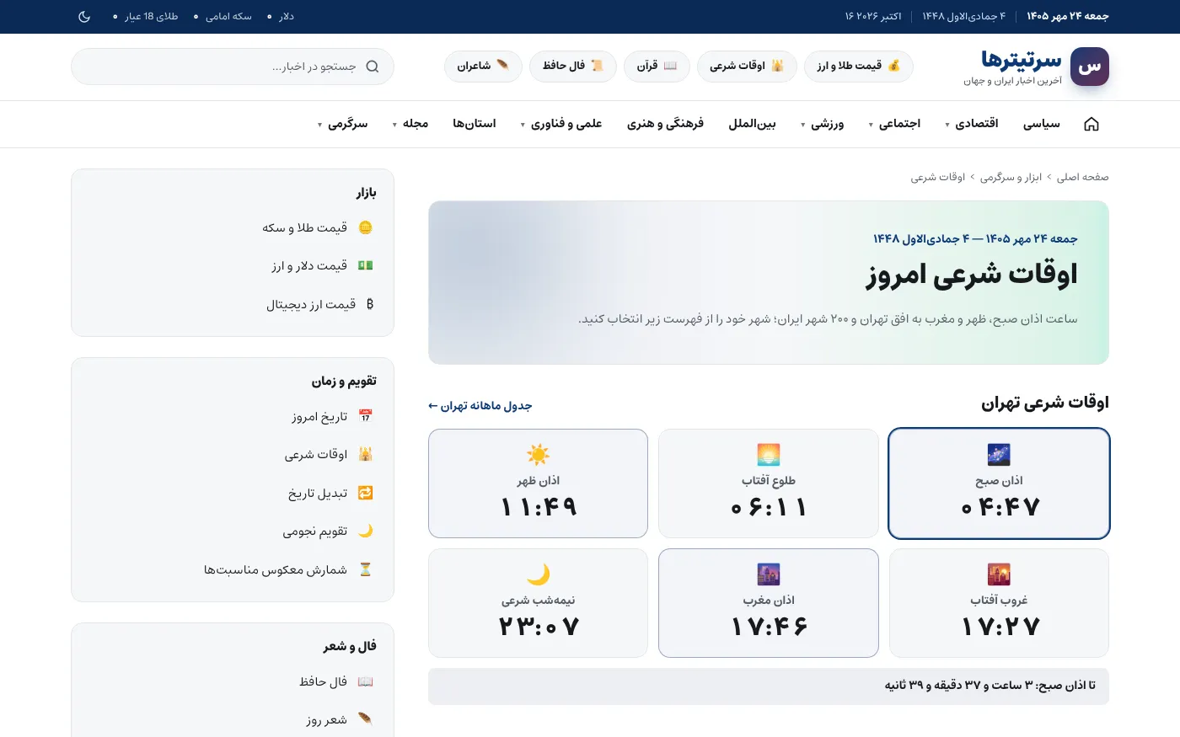
Task: Click the غروب آفتاب sunset icon
Action: pos(999,574)
